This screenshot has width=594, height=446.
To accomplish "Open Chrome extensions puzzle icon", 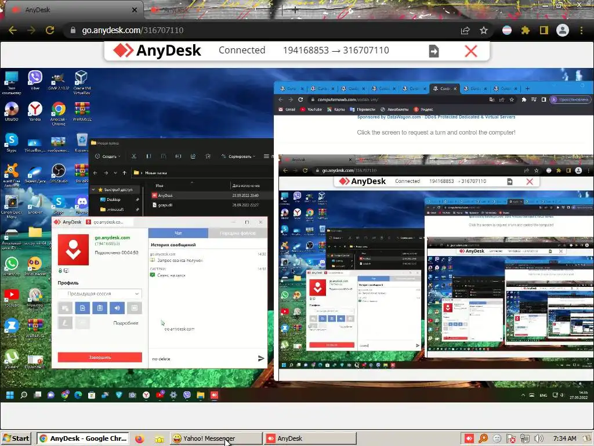I will pyautogui.click(x=526, y=30).
